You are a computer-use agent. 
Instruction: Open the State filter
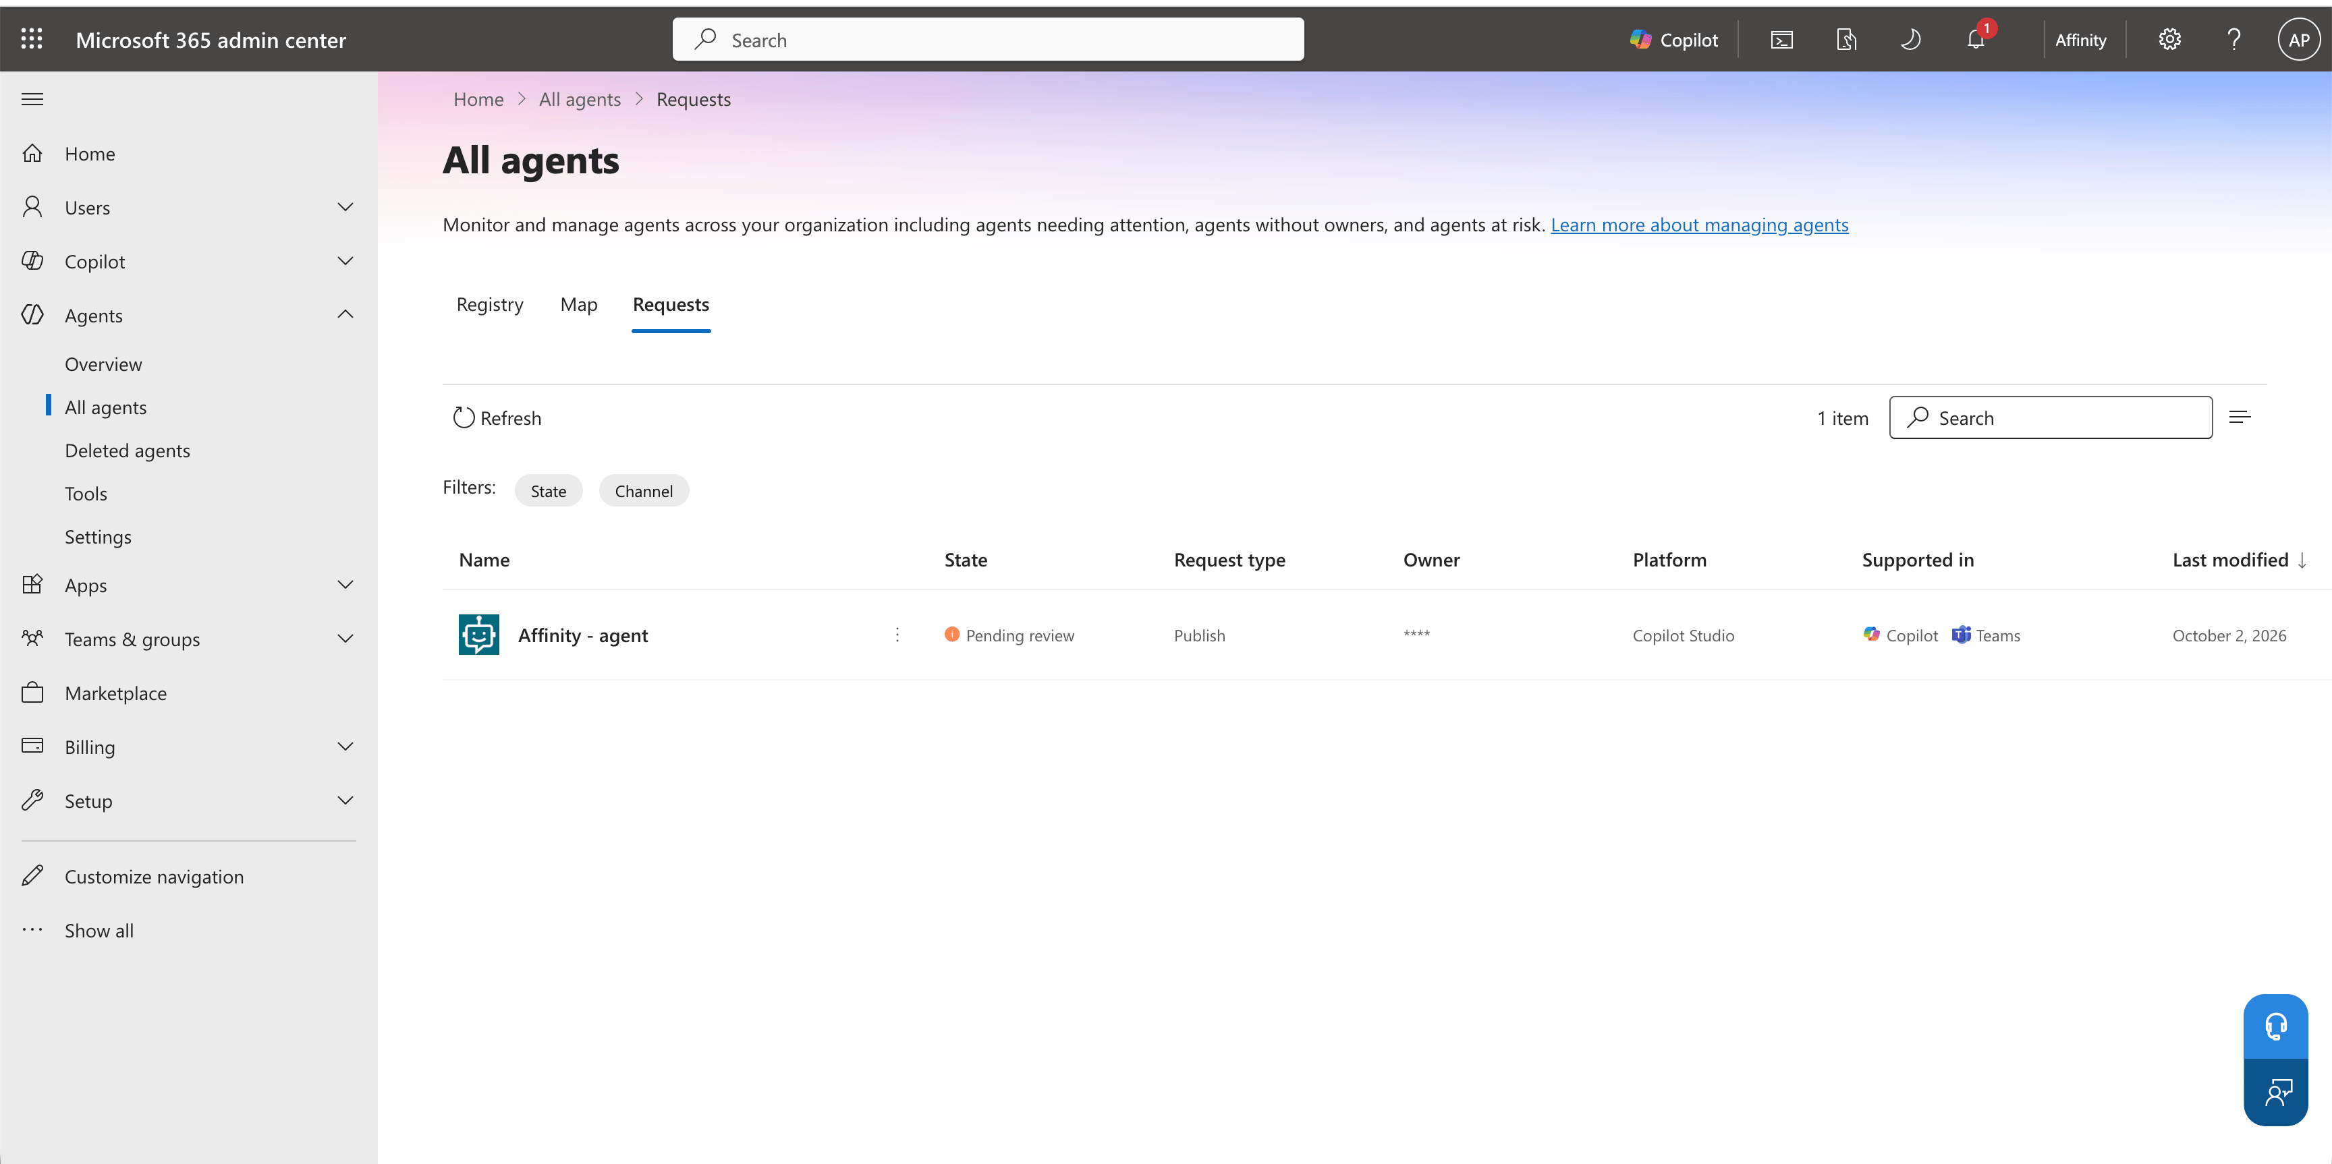(x=549, y=490)
